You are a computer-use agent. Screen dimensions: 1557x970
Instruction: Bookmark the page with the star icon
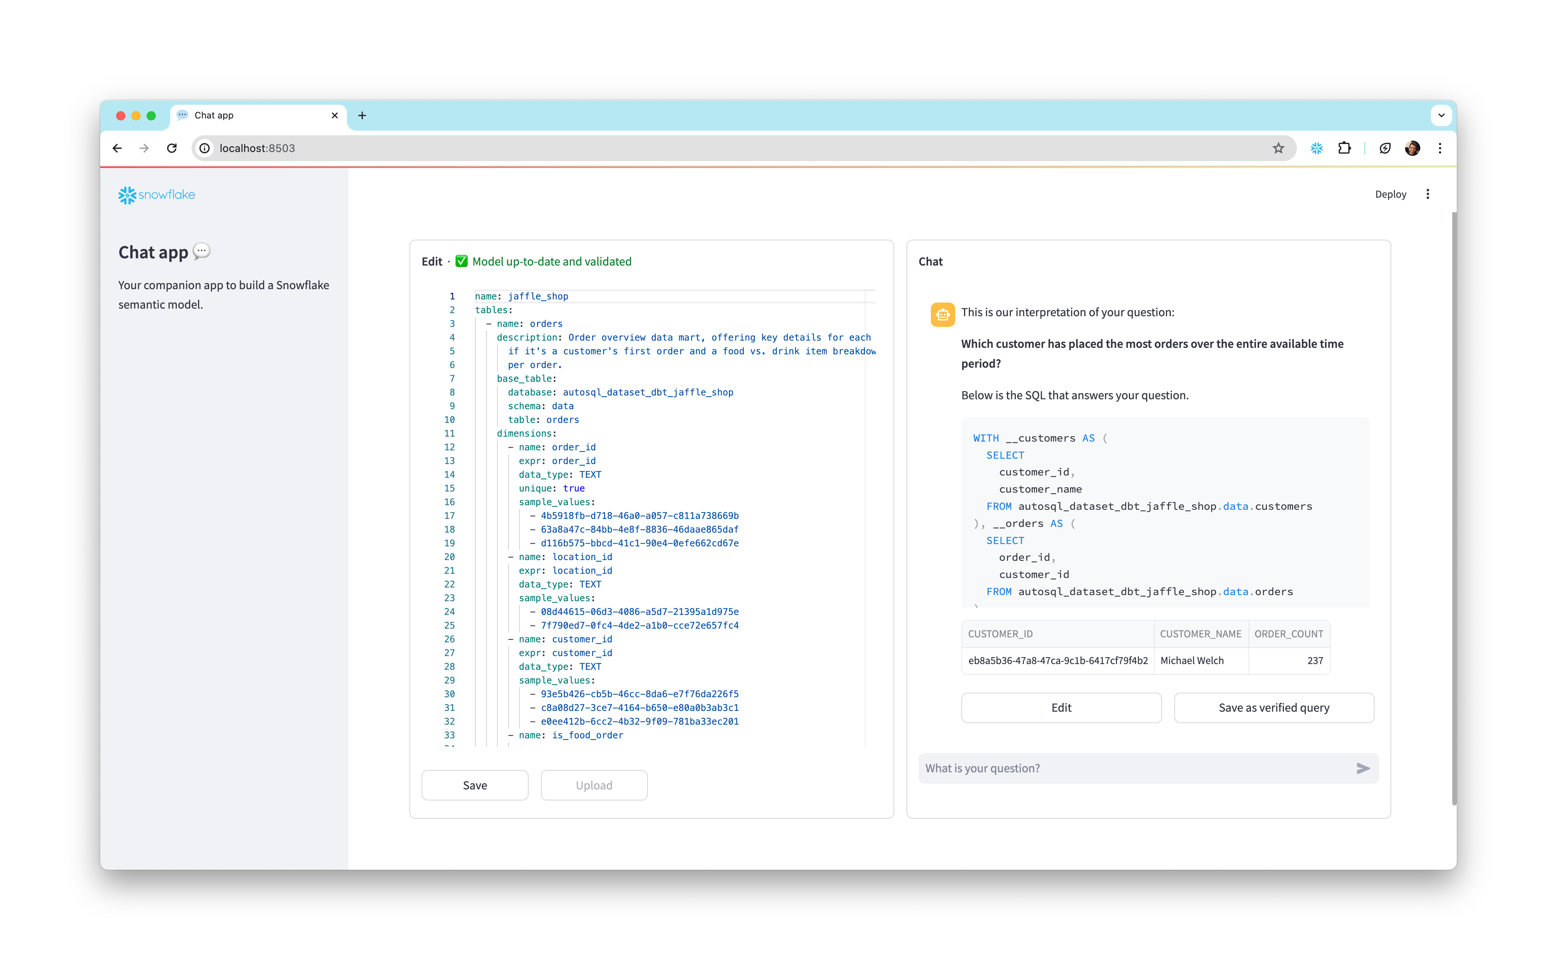pyautogui.click(x=1279, y=147)
